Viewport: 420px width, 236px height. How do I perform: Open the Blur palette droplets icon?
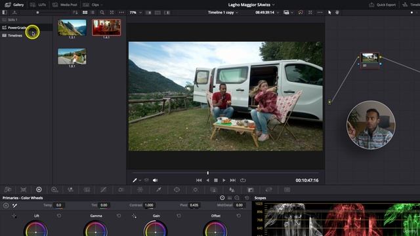click(x=232, y=189)
